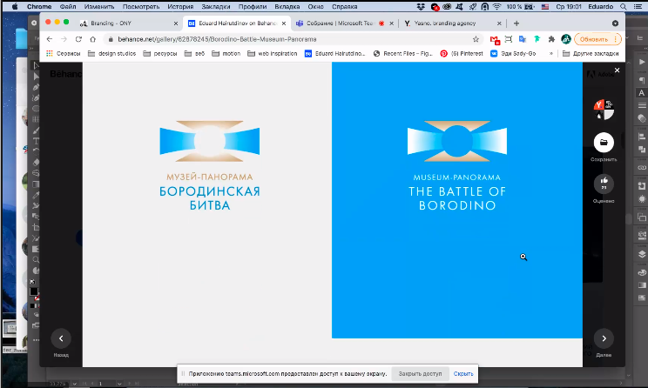
Task: Open the Wi-Fi status menu
Action: pos(496,7)
